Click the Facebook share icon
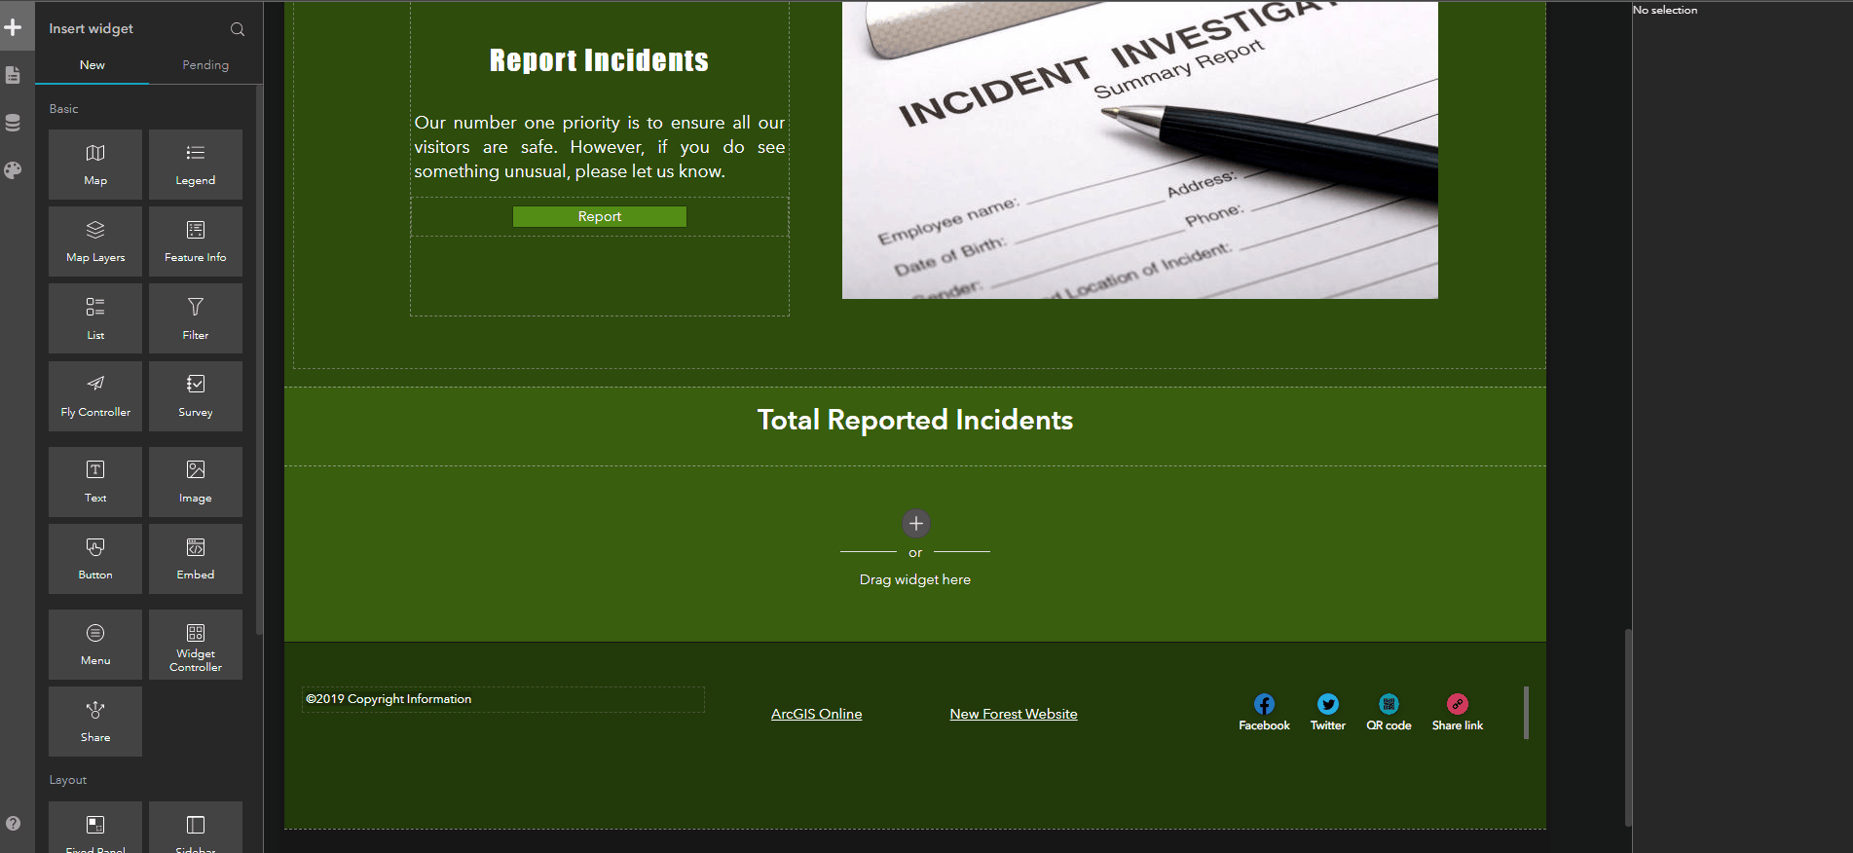This screenshot has height=853, width=1853. click(1264, 704)
